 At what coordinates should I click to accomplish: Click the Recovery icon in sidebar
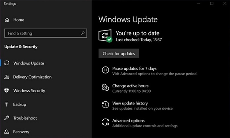point(7,132)
